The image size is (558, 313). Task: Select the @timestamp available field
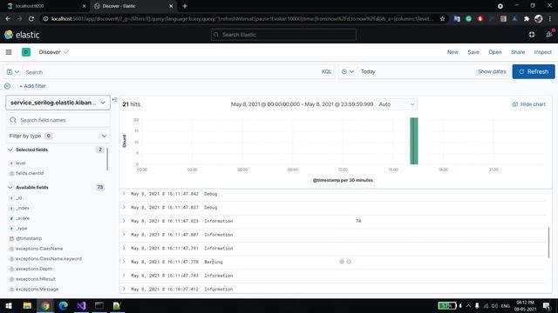pos(29,238)
